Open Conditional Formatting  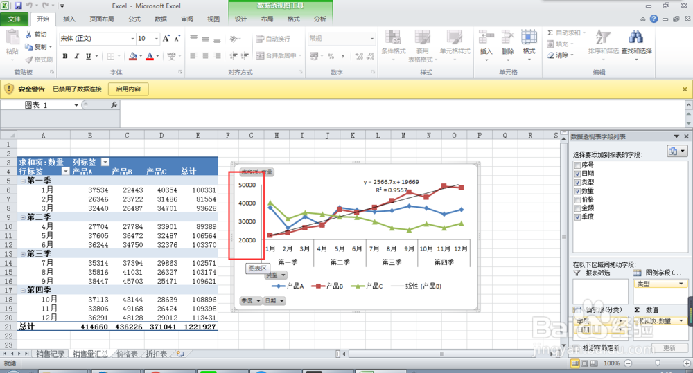[x=393, y=46]
